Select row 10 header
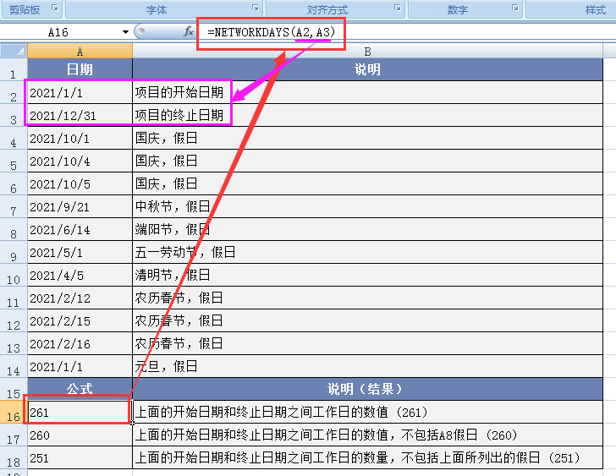616x476 pixels. 14,275
